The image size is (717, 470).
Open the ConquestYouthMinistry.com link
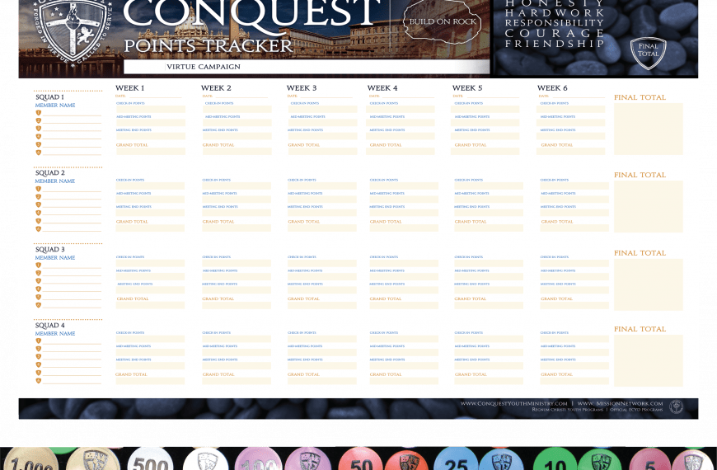[514, 403]
